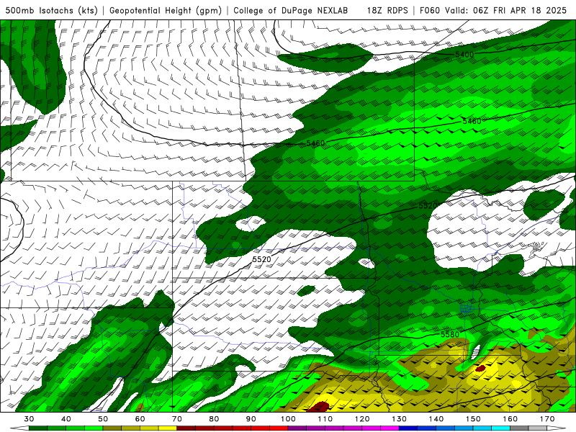Click the 50 value on the color scale
Image resolution: width=576 pixels, height=432 pixels.
103,419
